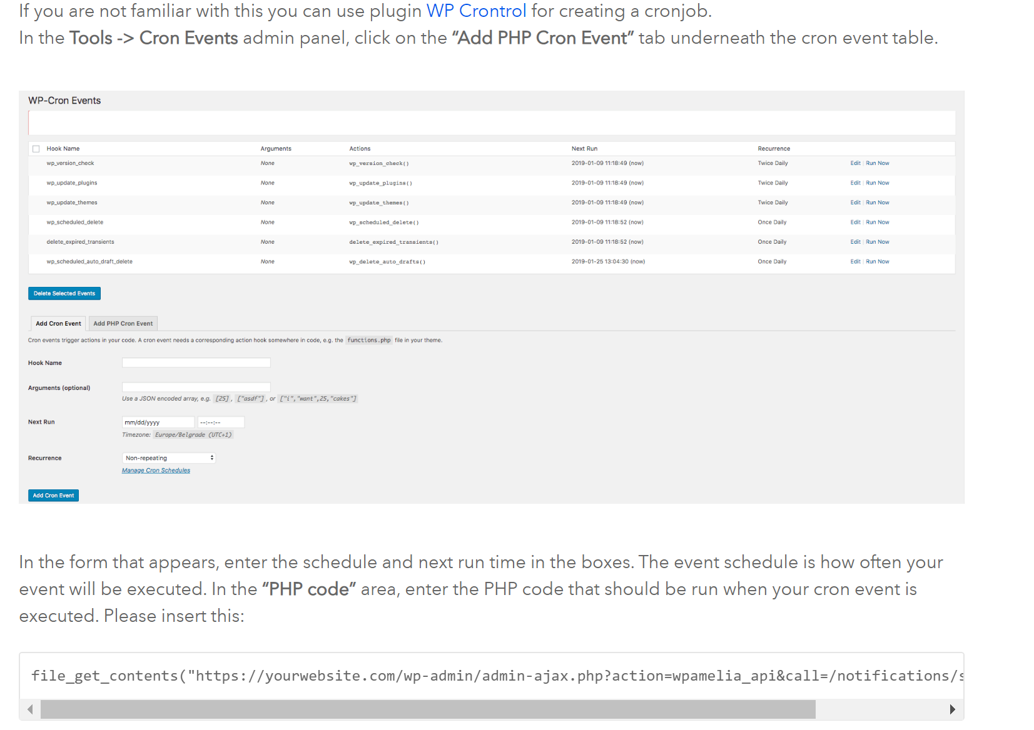
Task: Focus the Arguments (optional) input field
Action: (196, 387)
